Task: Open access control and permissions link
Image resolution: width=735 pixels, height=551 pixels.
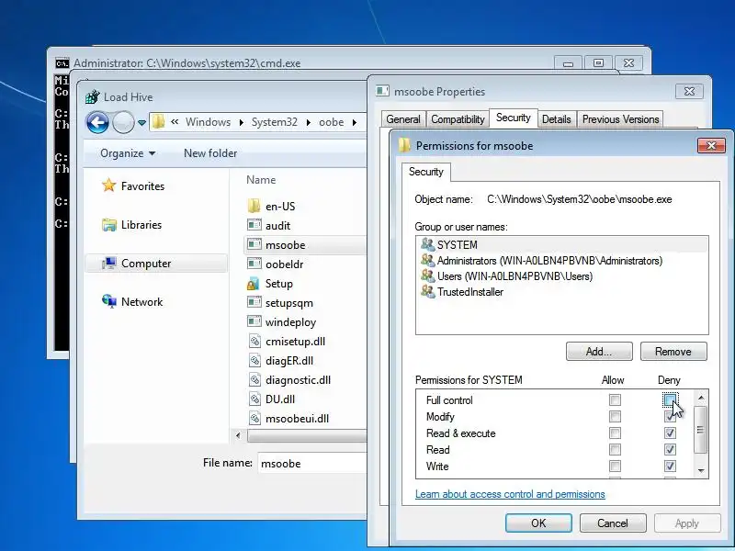Action: [x=510, y=494]
